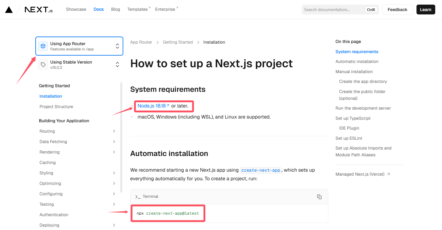442x230 pixels.
Task: Click the Vercel triangle logo
Action: click(9, 10)
